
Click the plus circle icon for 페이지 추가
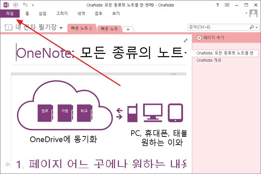[199, 38]
